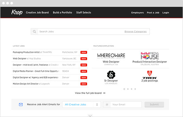
Task: Click the black S flower logo
Action: tap(111, 75)
